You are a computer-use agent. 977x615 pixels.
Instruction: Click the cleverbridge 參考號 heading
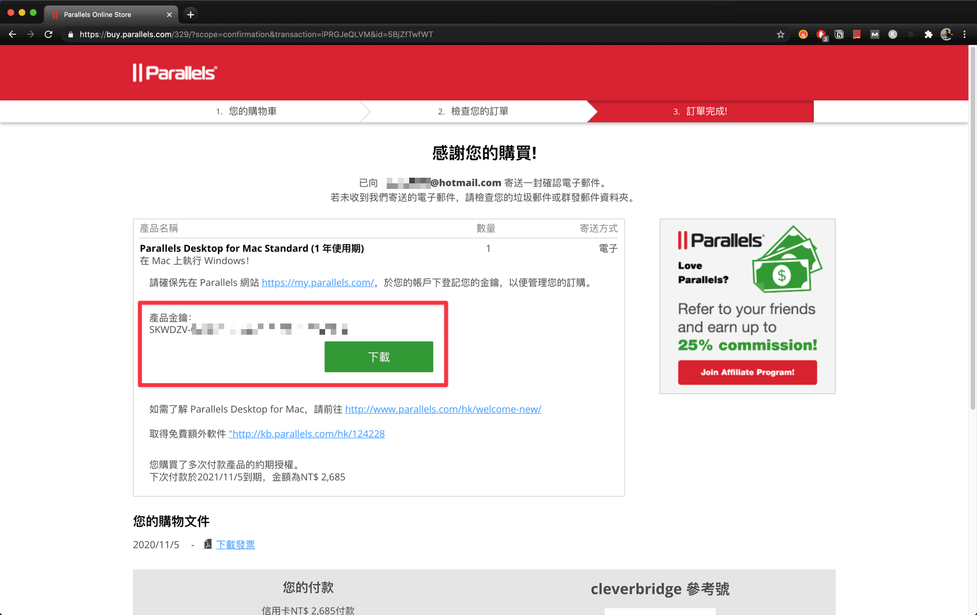[x=660, y=589]
